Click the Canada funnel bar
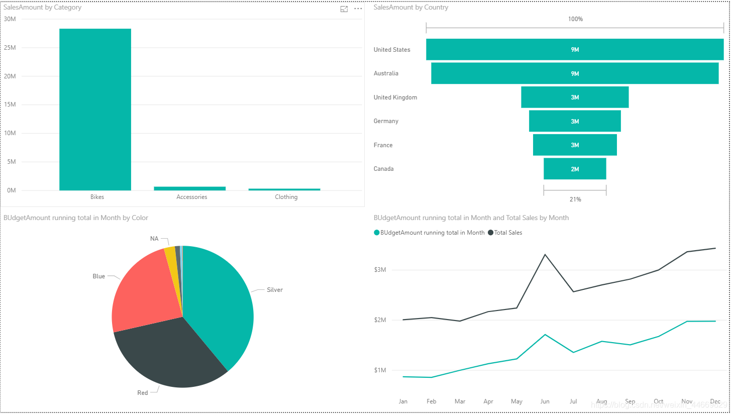 tap(575, 169)
